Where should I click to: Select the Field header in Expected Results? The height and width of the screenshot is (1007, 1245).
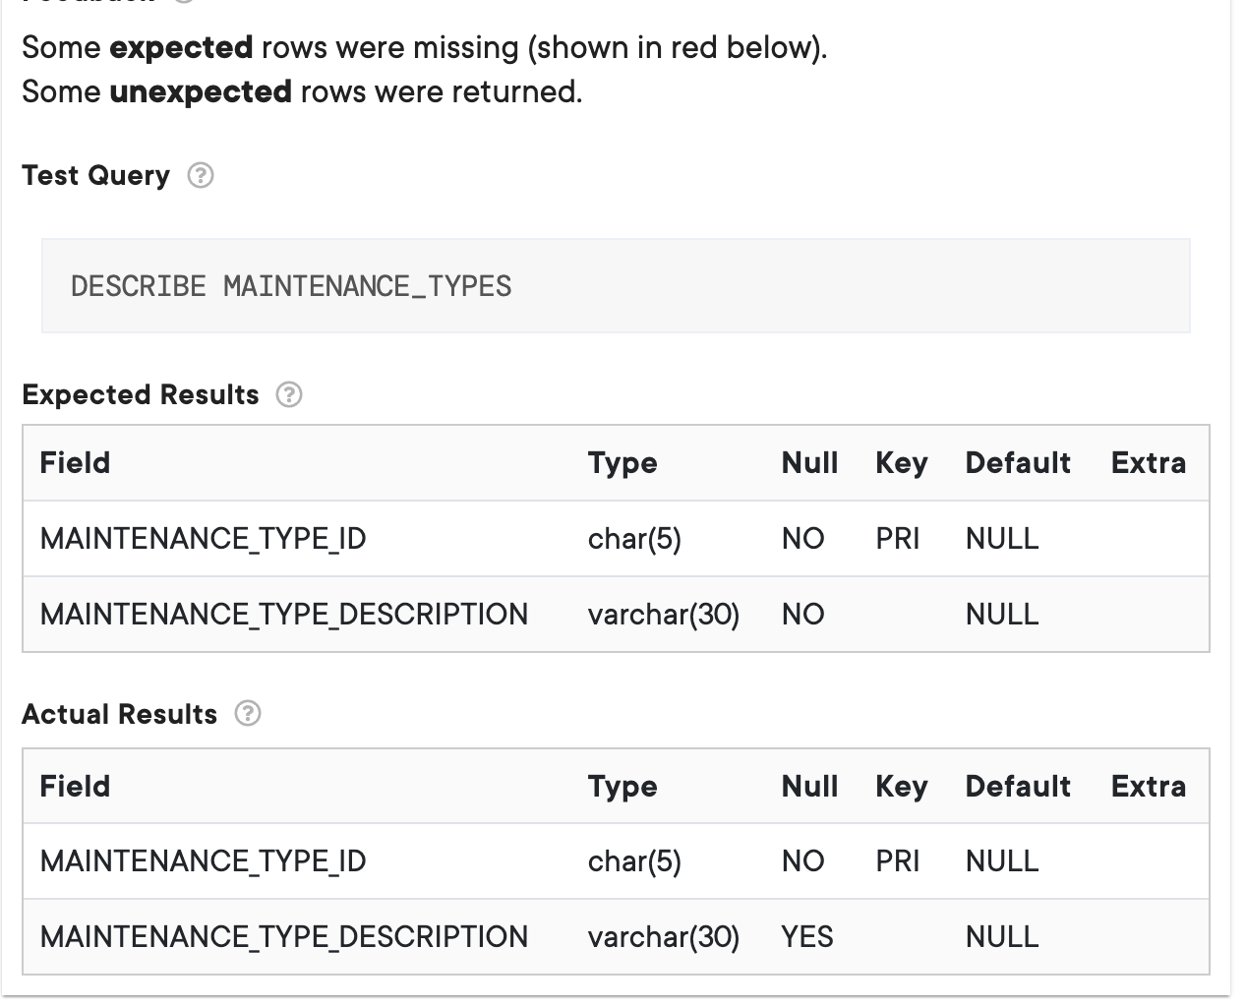[75, 463]
